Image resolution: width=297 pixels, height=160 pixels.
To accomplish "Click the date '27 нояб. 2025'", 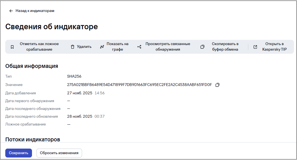I will (x=80, y=93).
